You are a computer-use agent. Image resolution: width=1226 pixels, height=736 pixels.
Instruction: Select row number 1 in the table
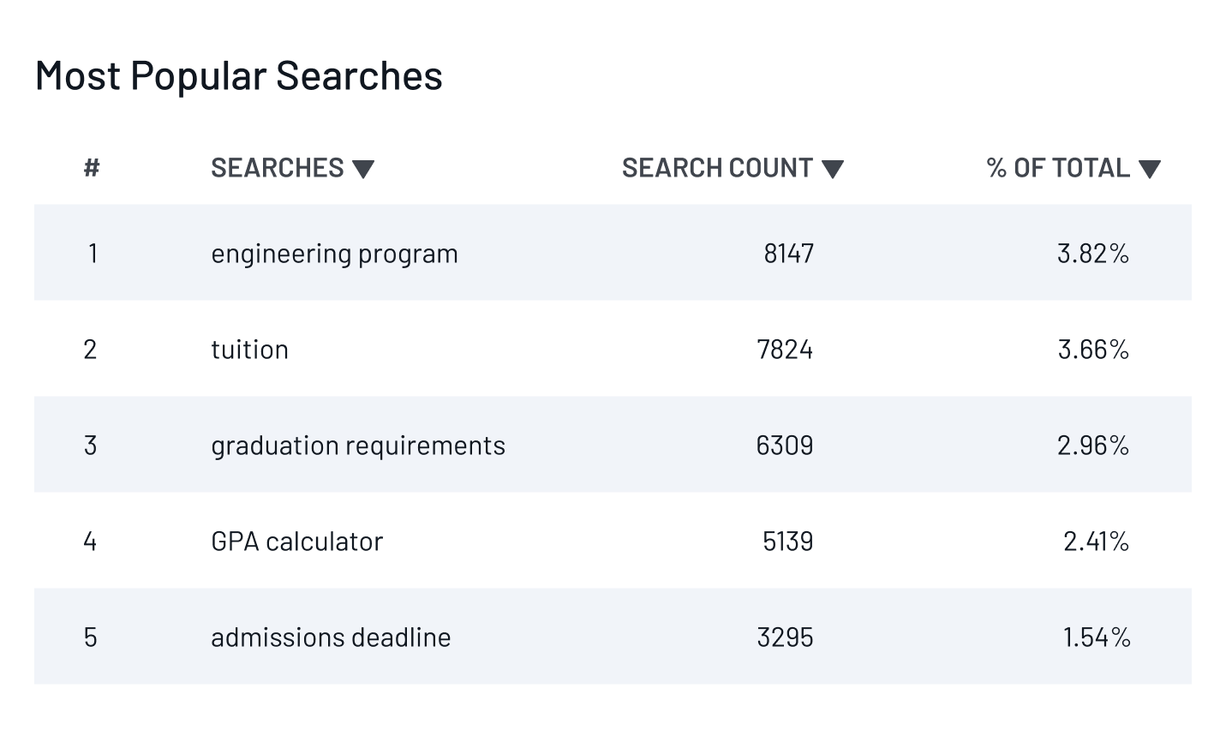point(90,253)
